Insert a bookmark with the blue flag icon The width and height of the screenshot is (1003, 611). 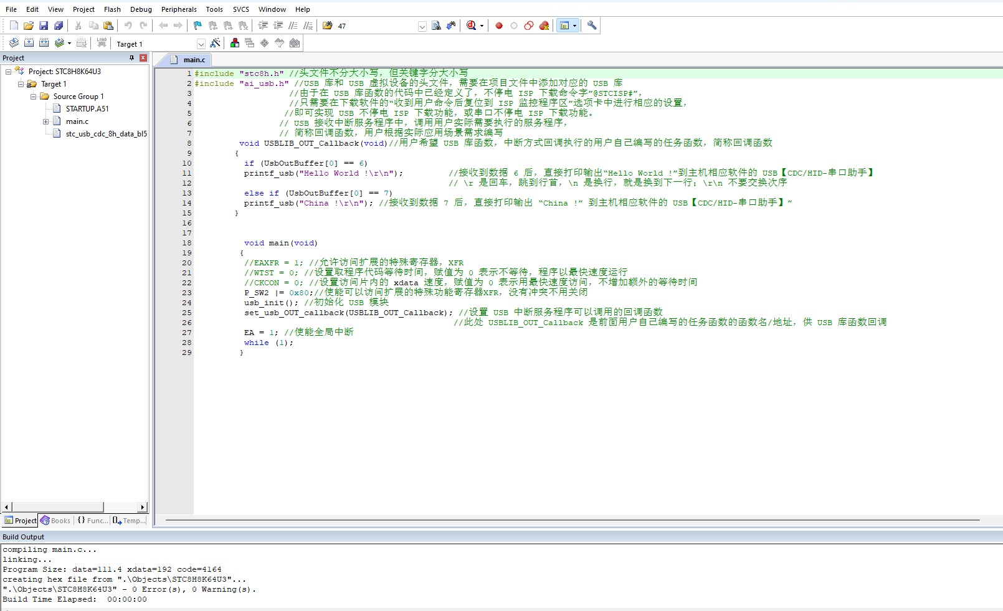pos(198,26)
